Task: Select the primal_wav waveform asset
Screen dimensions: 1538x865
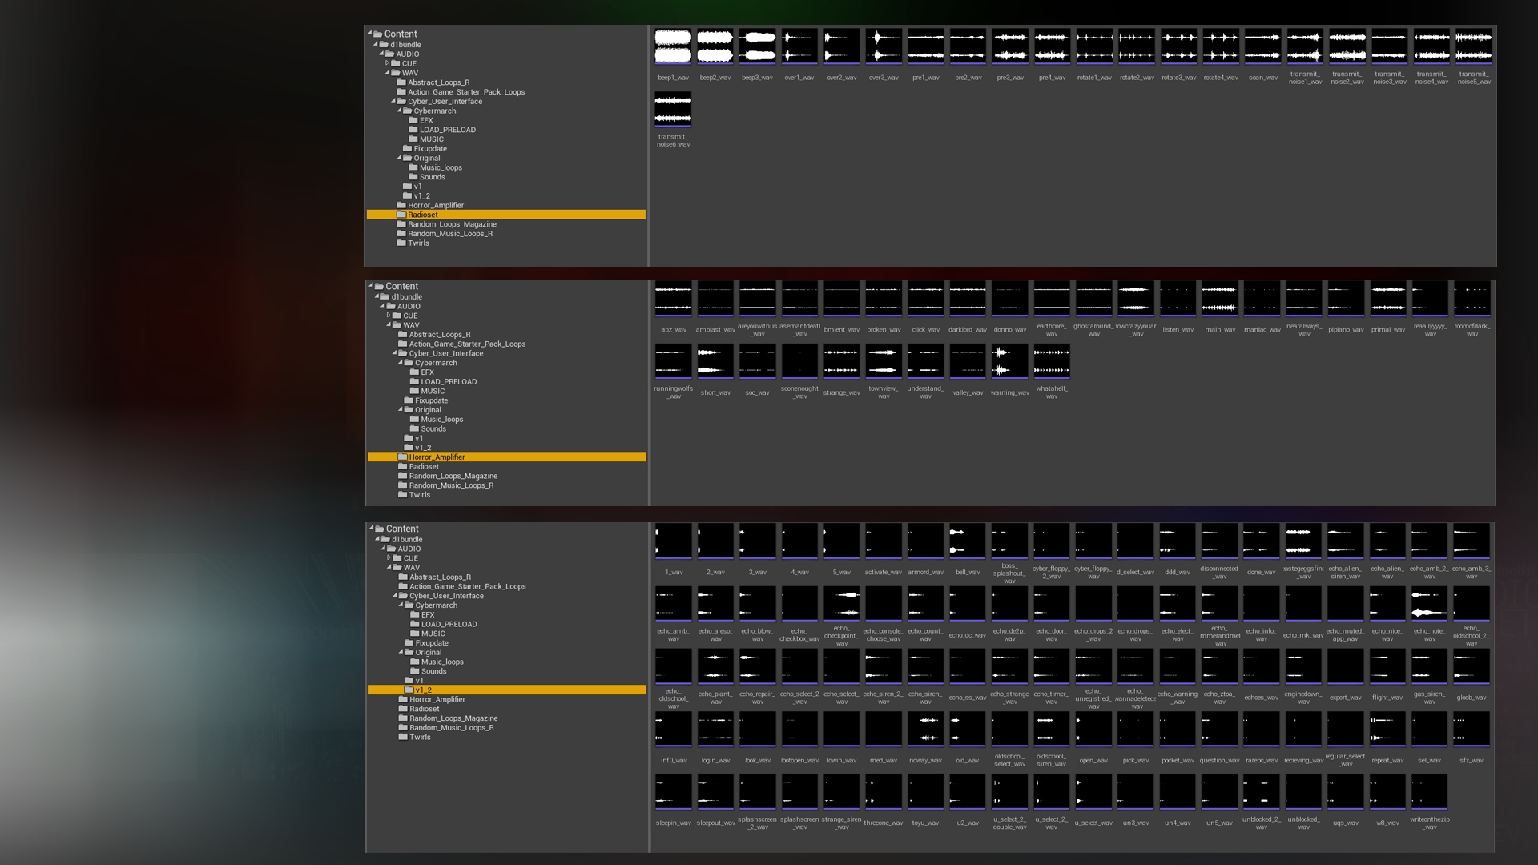Action: 1387,299
